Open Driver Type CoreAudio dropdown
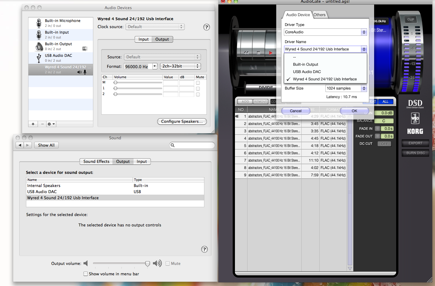This screenshot has height=286, width=435. [325, 32]
